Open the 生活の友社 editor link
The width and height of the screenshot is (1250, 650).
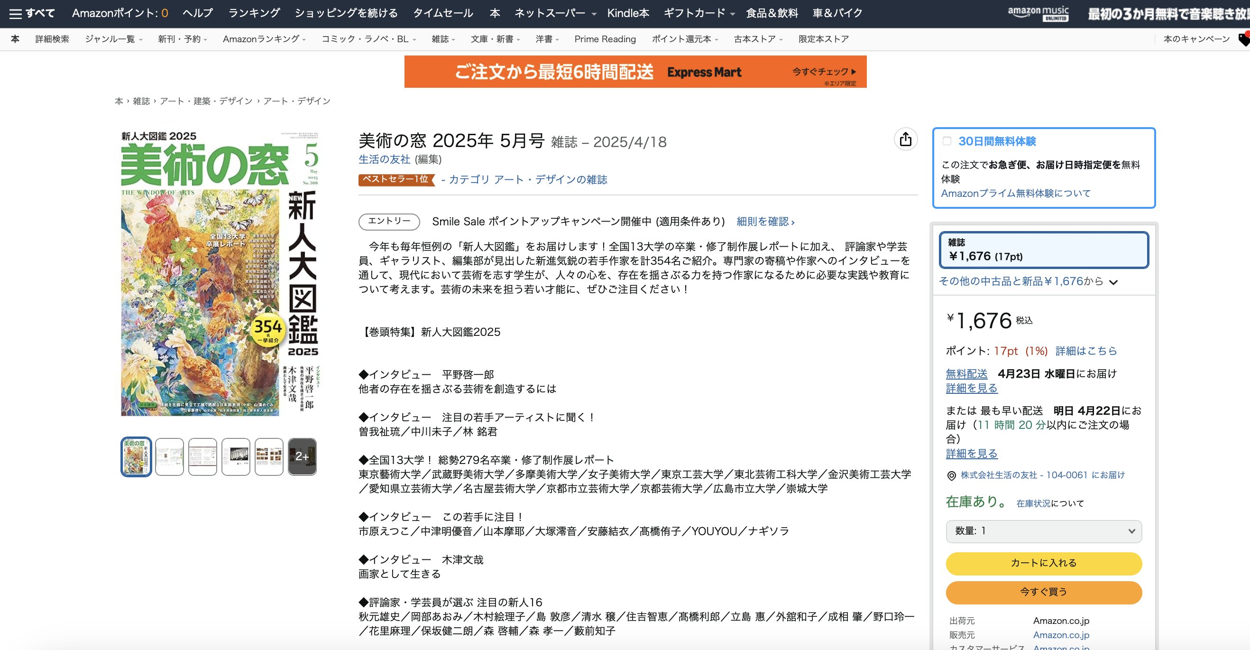click(x=384, y=159)
